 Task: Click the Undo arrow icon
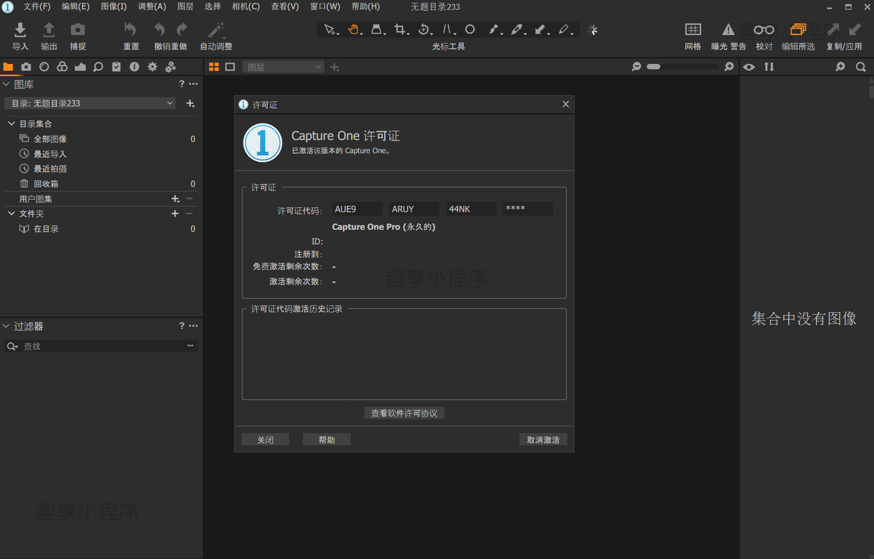pyautogui.click(x=159, y=30)
